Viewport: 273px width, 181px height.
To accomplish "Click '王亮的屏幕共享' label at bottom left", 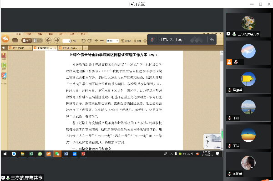I will 27,178.
